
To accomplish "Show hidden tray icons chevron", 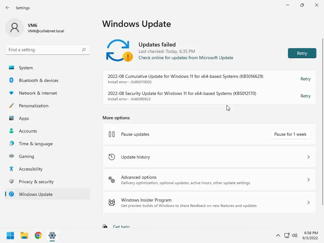I will click(x=278, y=235).
